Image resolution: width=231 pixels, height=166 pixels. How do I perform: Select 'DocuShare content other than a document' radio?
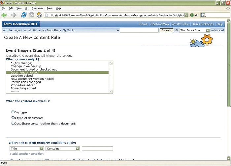tap(13, 123)
